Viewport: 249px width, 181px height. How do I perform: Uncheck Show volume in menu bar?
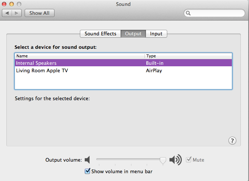pyautogui.click(x=88, y=171)
